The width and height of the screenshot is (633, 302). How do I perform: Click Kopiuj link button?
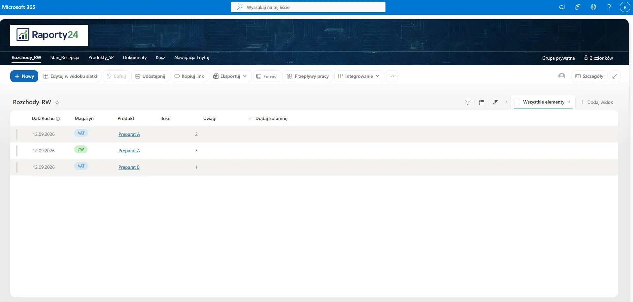(189, 76)
